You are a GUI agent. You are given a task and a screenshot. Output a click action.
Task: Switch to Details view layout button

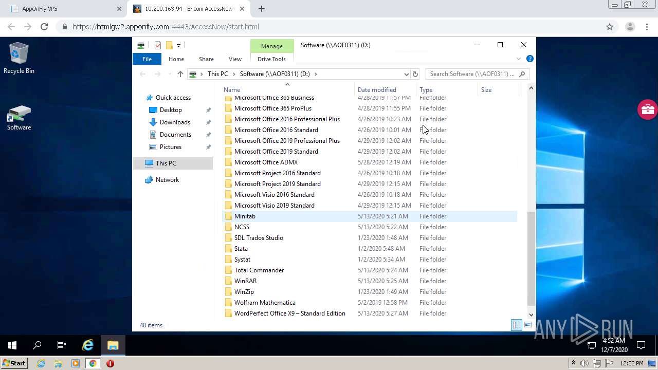pos(517,325)
